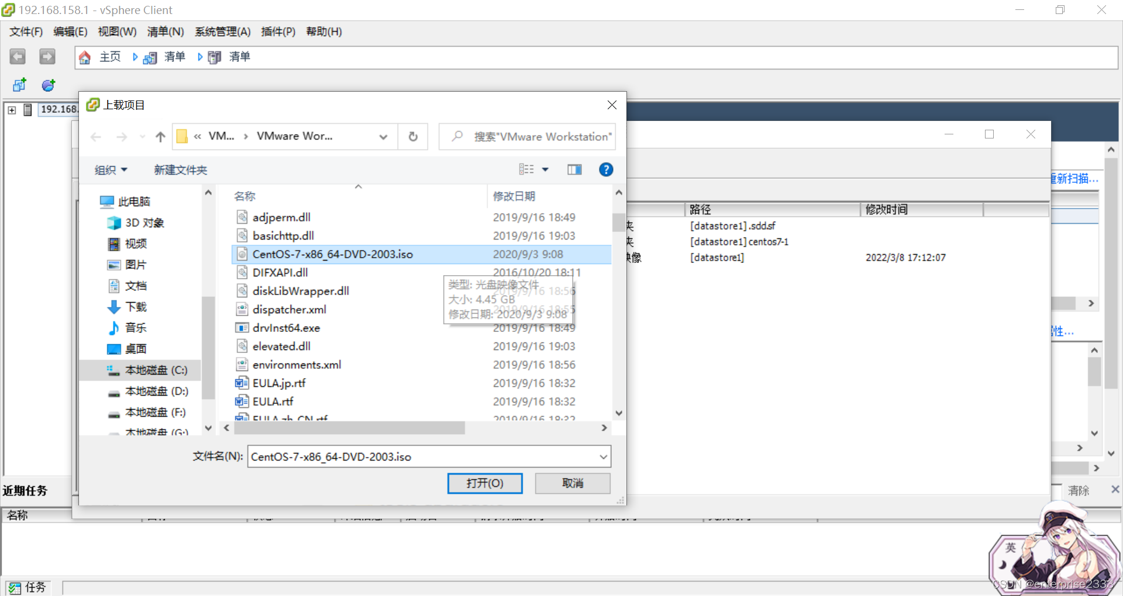Click the up-directory arrow in upload dialog
Viewport: 1123px width, 596px height.
coord(160,137)
